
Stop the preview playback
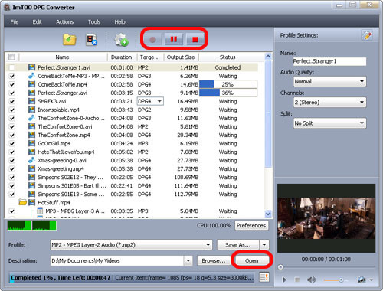point(297,280)
